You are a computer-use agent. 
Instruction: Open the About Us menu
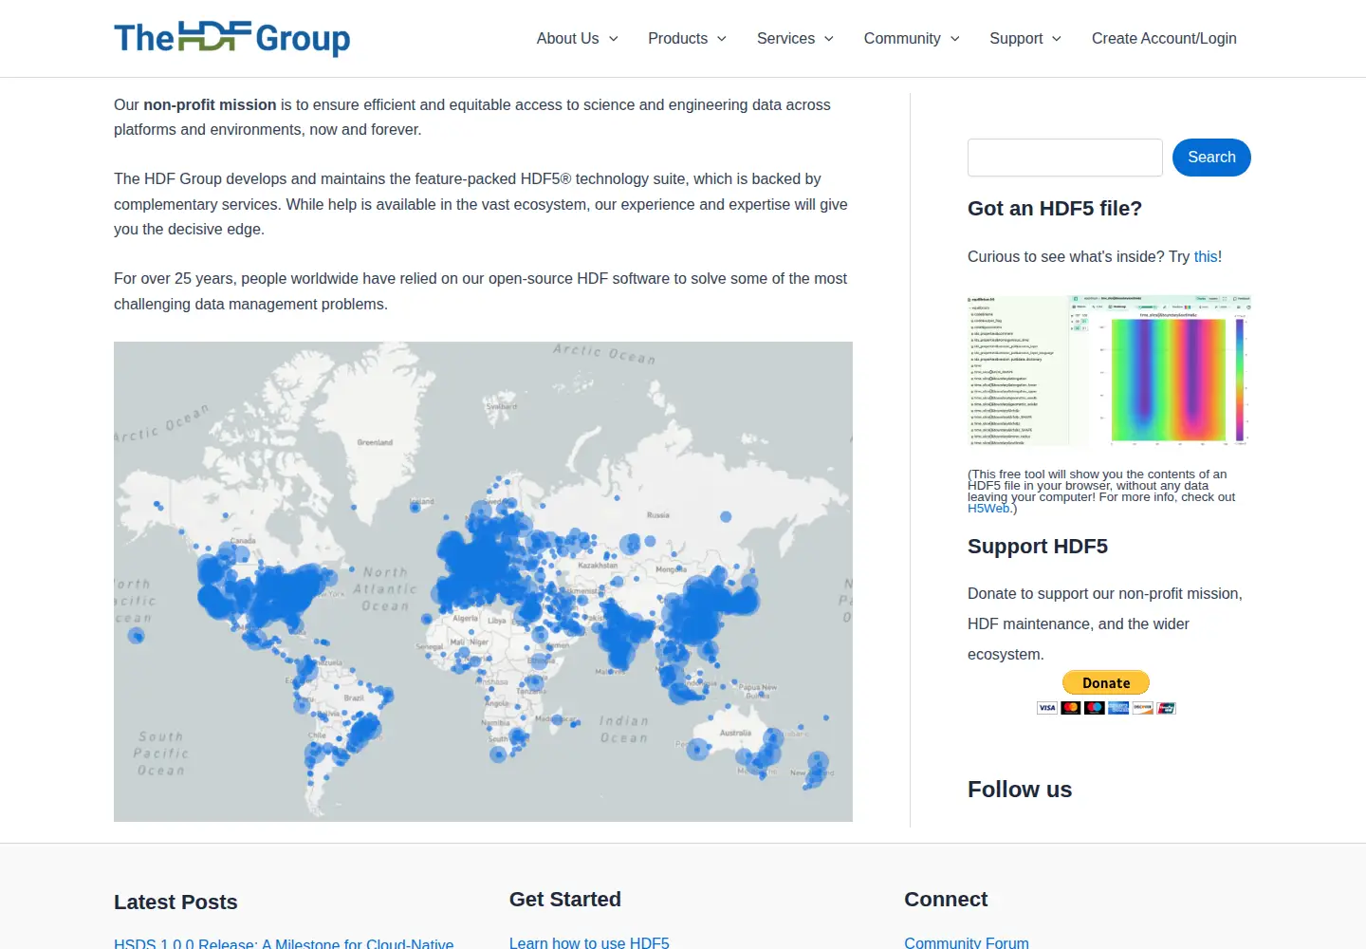(x=567, y=39)
